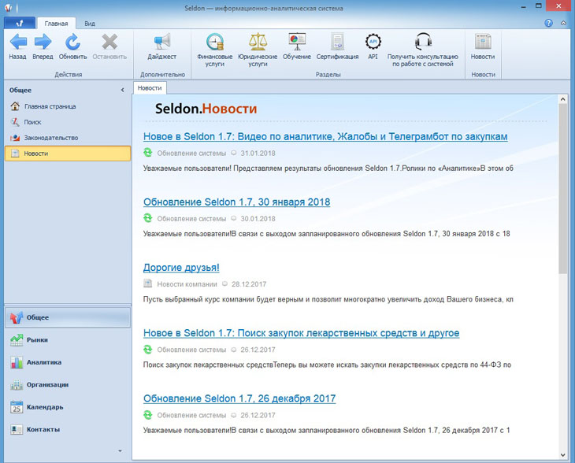Open article about Видео по аналитике, Жалобы
This screenshot has width=575, height=463.
tap(325, 136)
